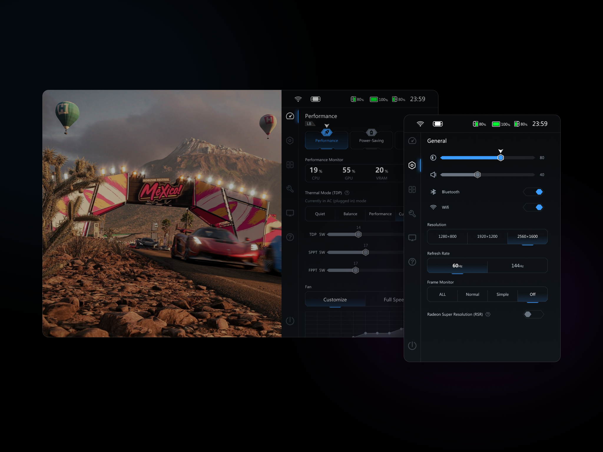Disable the Bluetooth toggle
The height and width of the screenshot is (452, 603).
click(534, 192)
